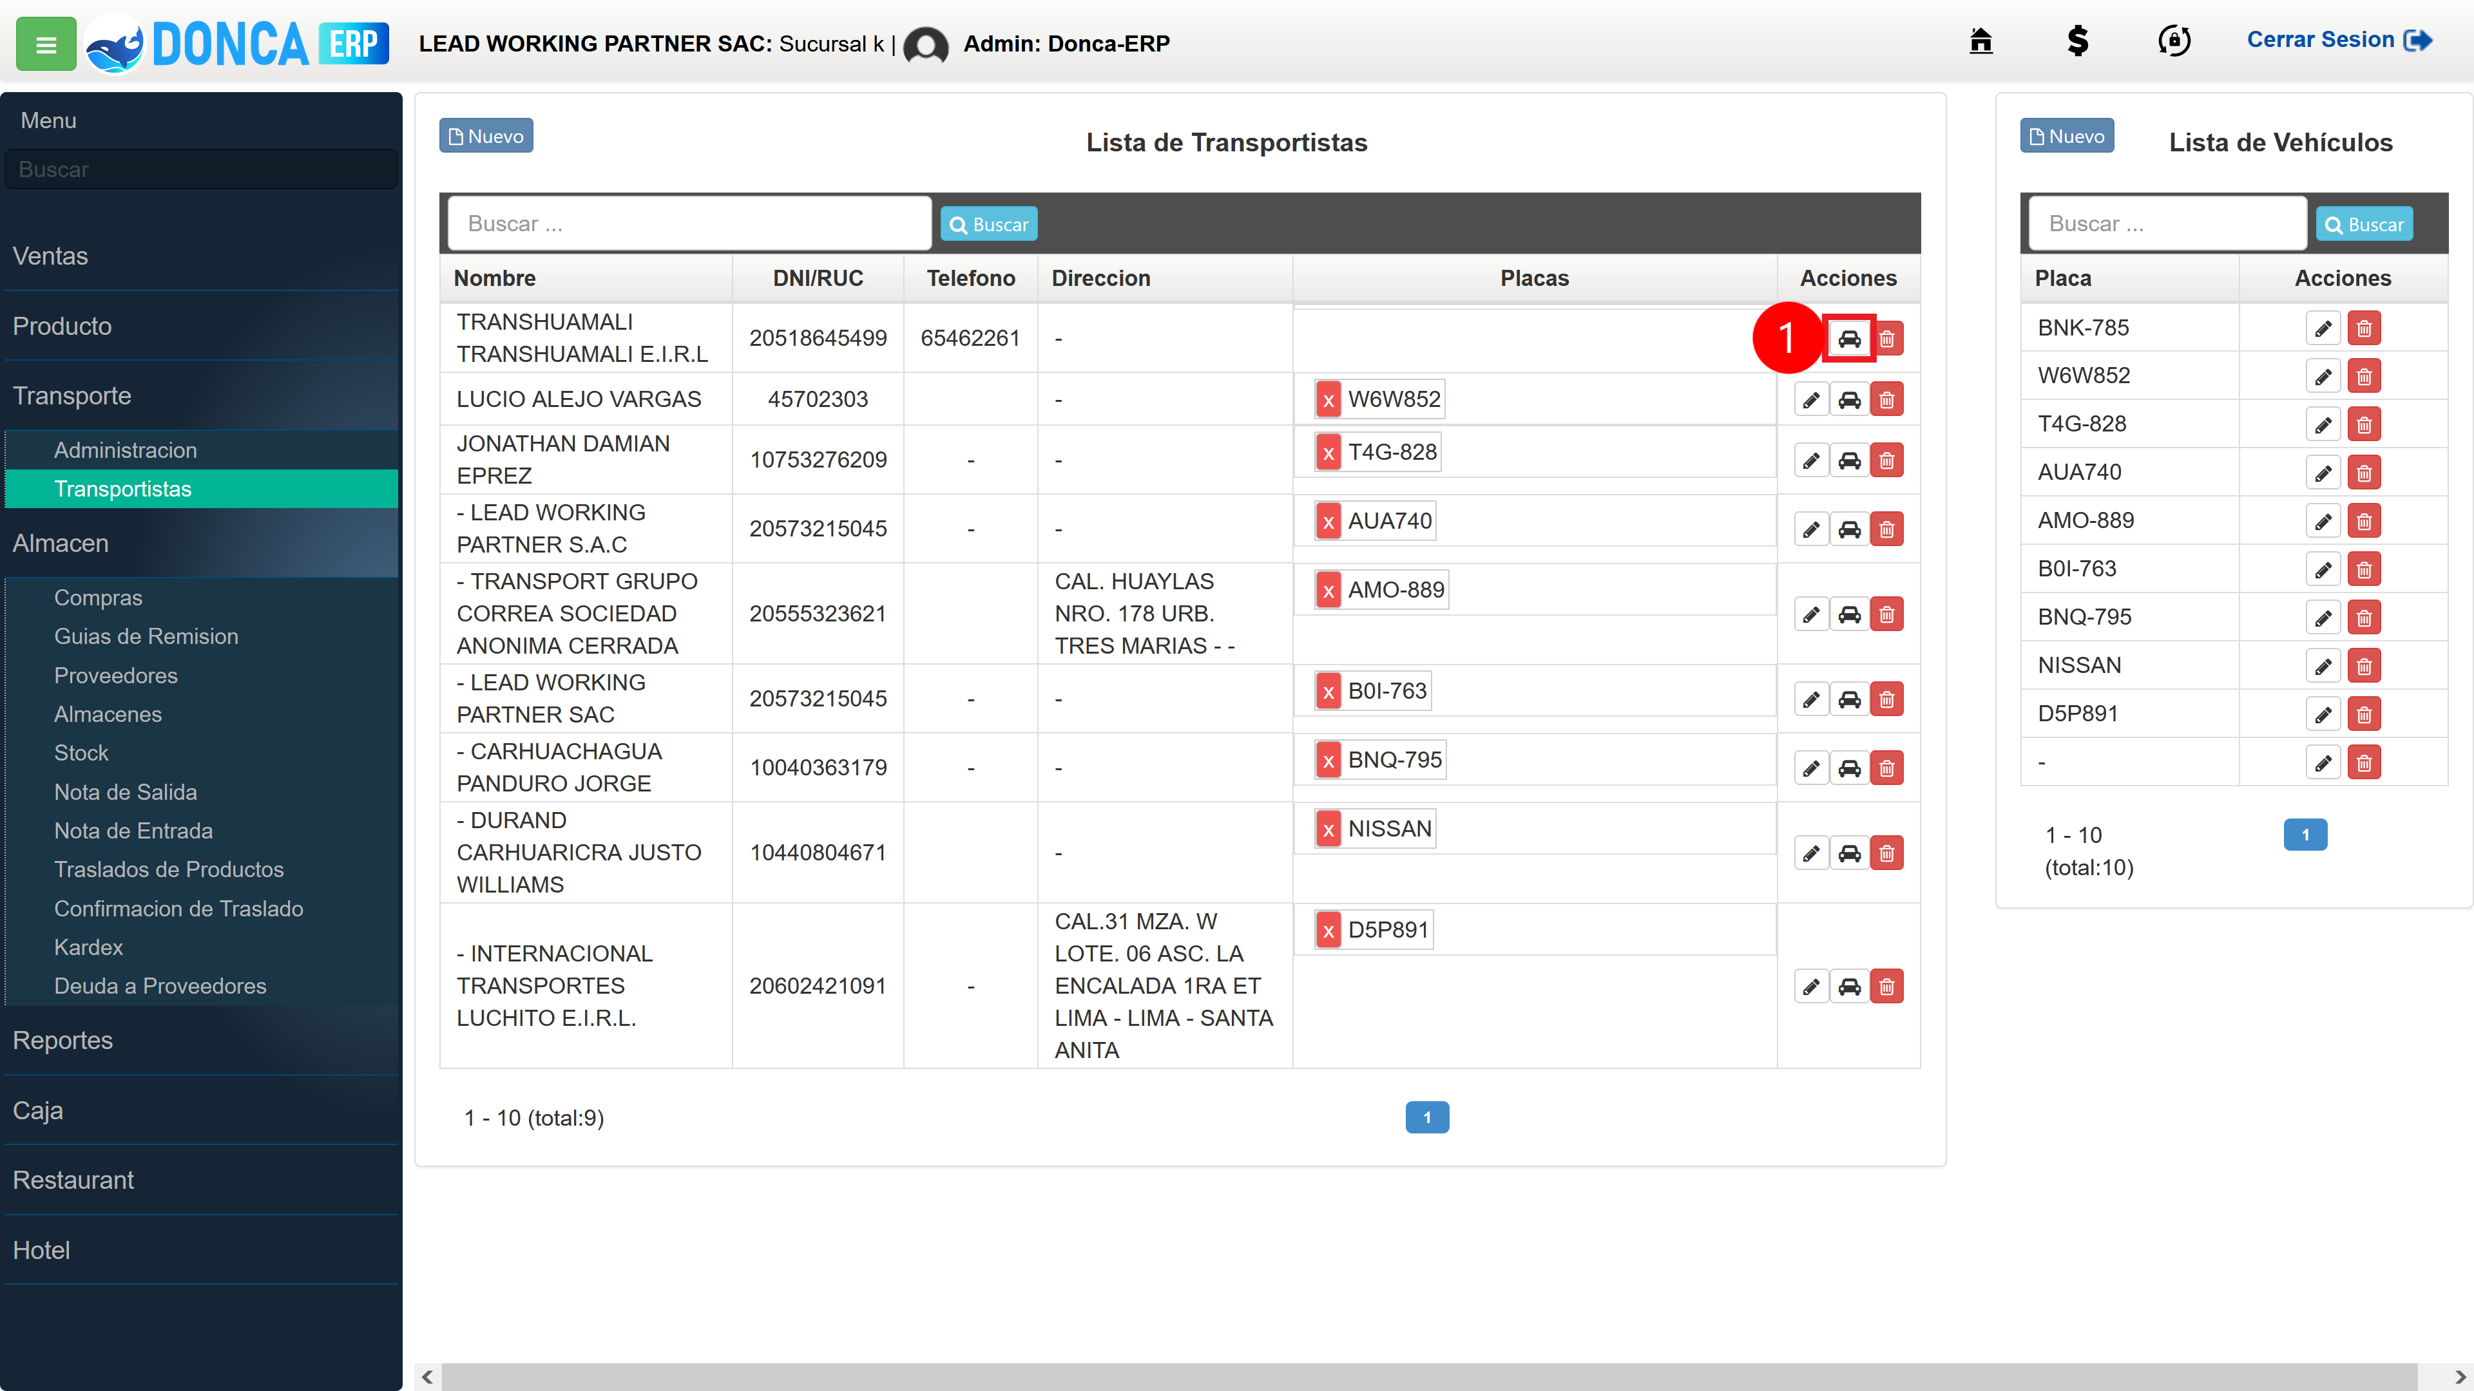The width and height of the screenshot is (2474, 1391).
Task: Delete the LUCIO ALEJO VARGAS row
Action: click(1886, 399)
